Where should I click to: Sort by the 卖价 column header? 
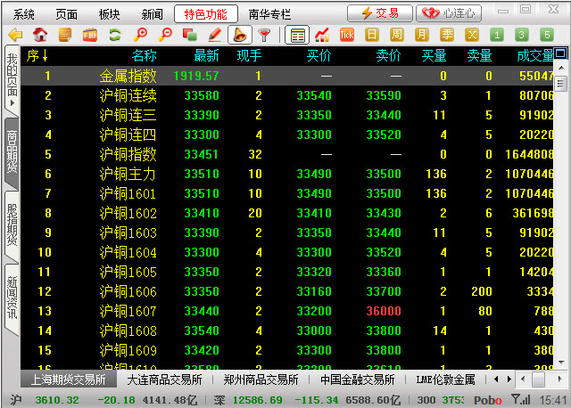[388, 55]
